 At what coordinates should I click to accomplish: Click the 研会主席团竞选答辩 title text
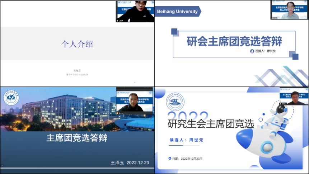coord(234,42)
